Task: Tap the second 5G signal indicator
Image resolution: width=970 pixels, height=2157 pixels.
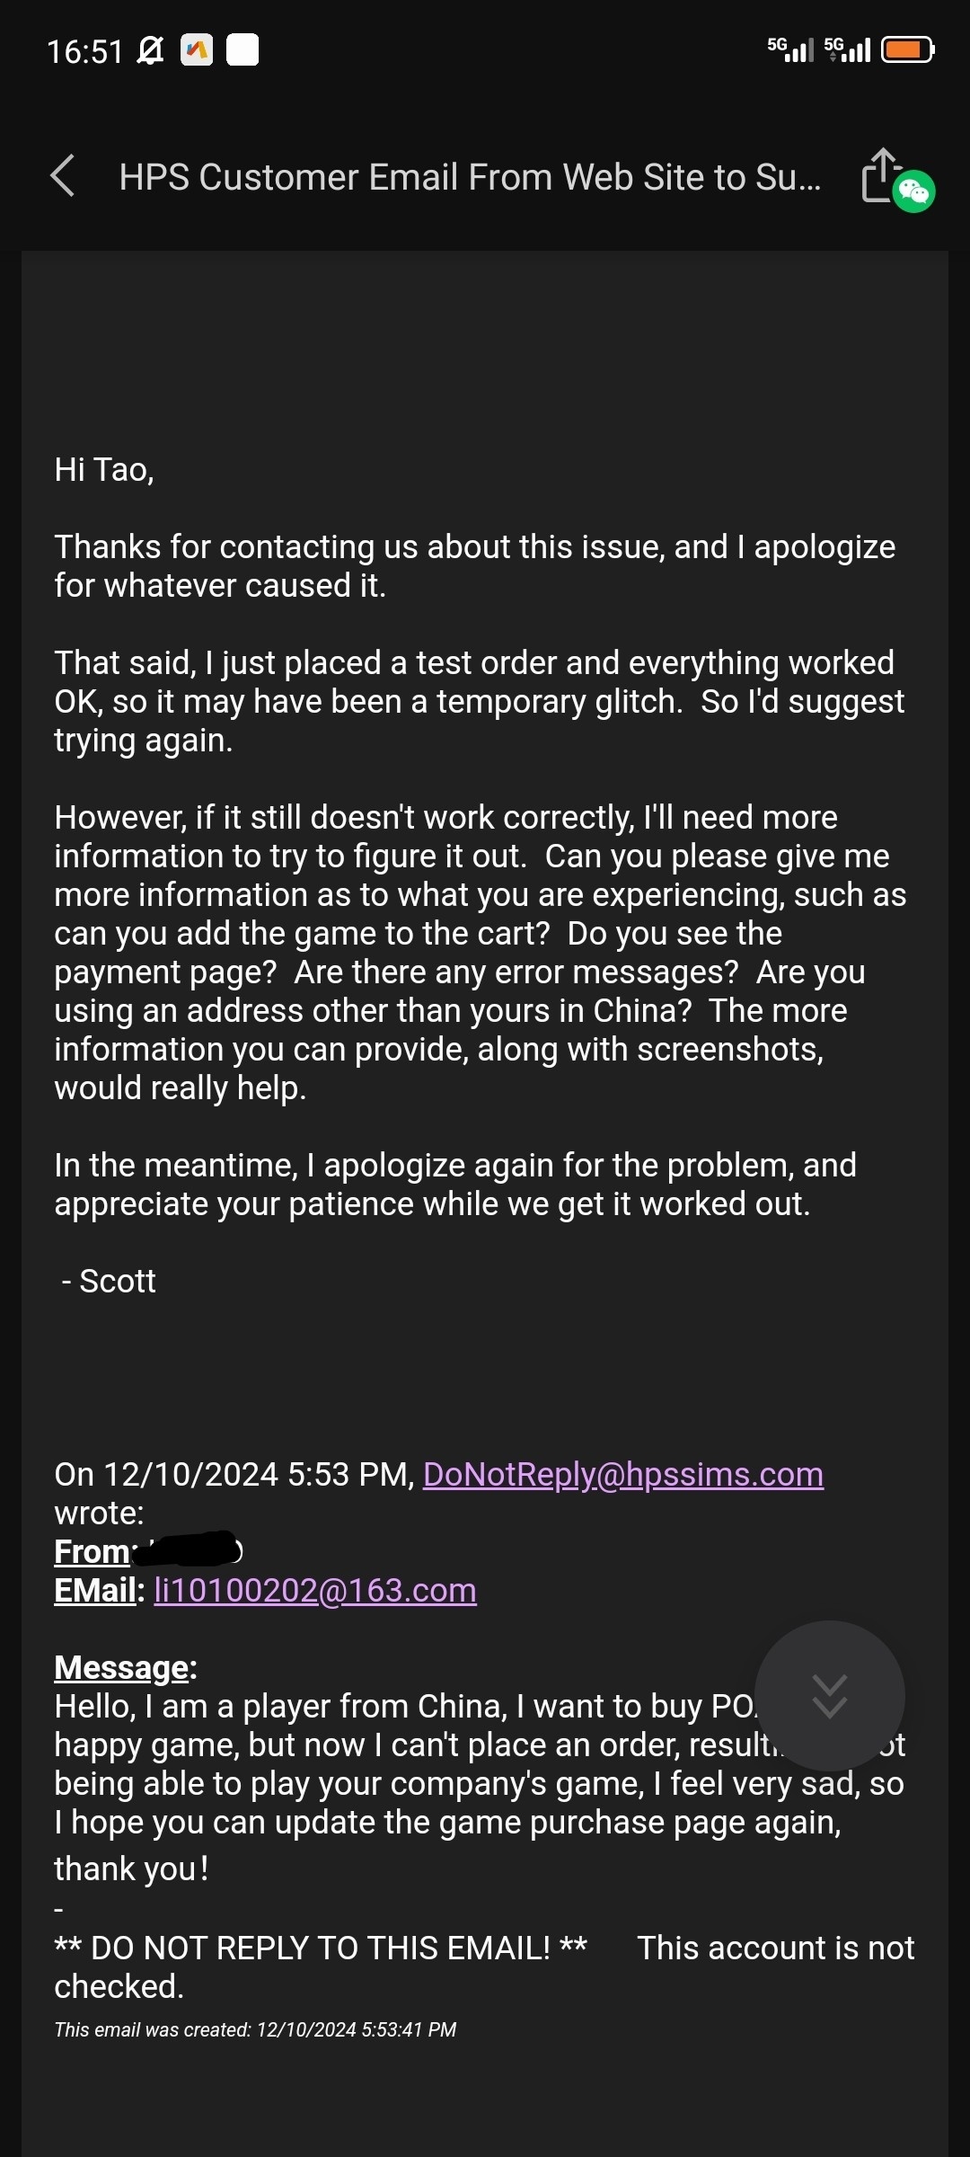Action: tap(847, 49)
